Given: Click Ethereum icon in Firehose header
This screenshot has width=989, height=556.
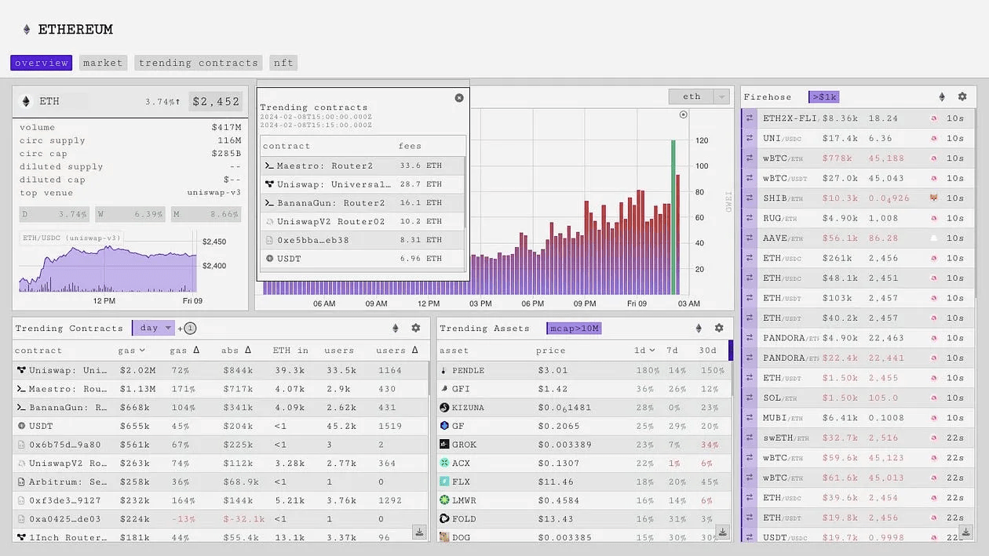Looking at the screenshot, I should point(942,96).
